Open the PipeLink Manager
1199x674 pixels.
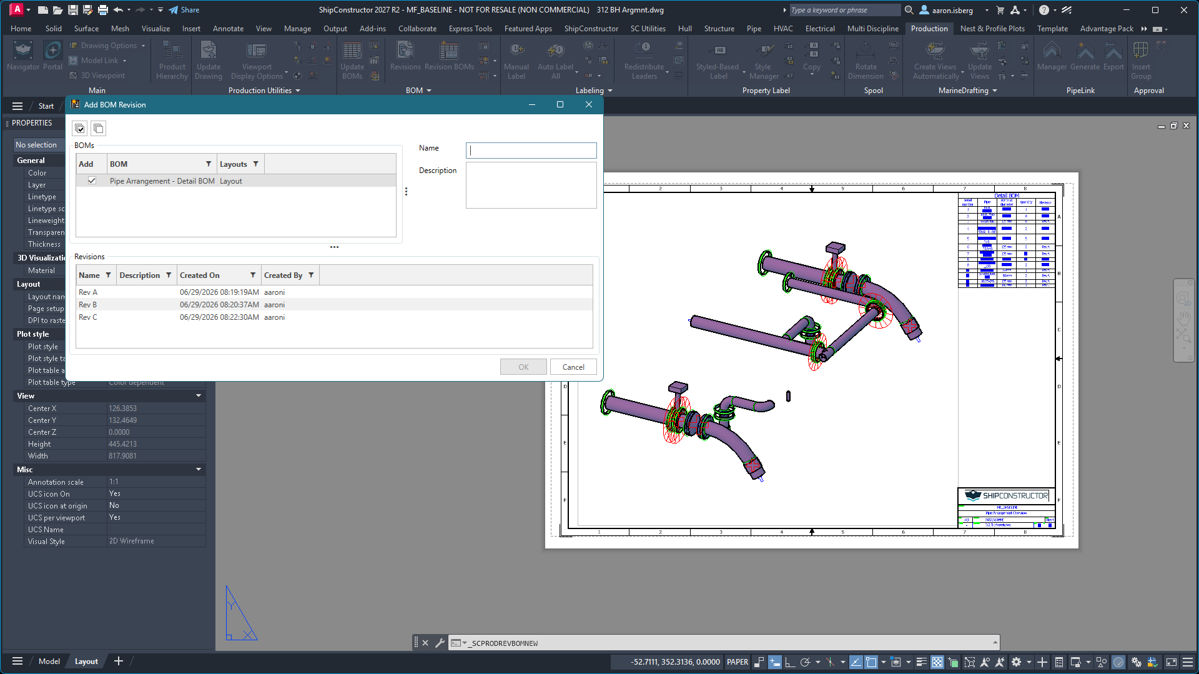(x=1052, y=56)
